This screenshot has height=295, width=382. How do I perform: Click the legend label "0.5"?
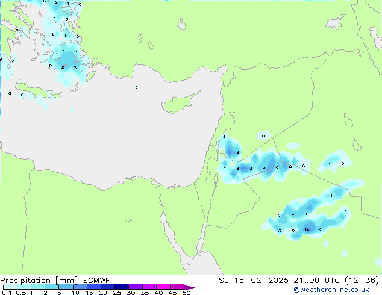[x=20, y=293]
